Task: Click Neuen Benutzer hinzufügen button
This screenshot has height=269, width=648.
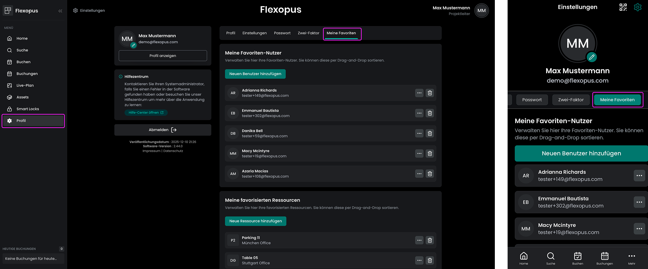Action: 255,74
